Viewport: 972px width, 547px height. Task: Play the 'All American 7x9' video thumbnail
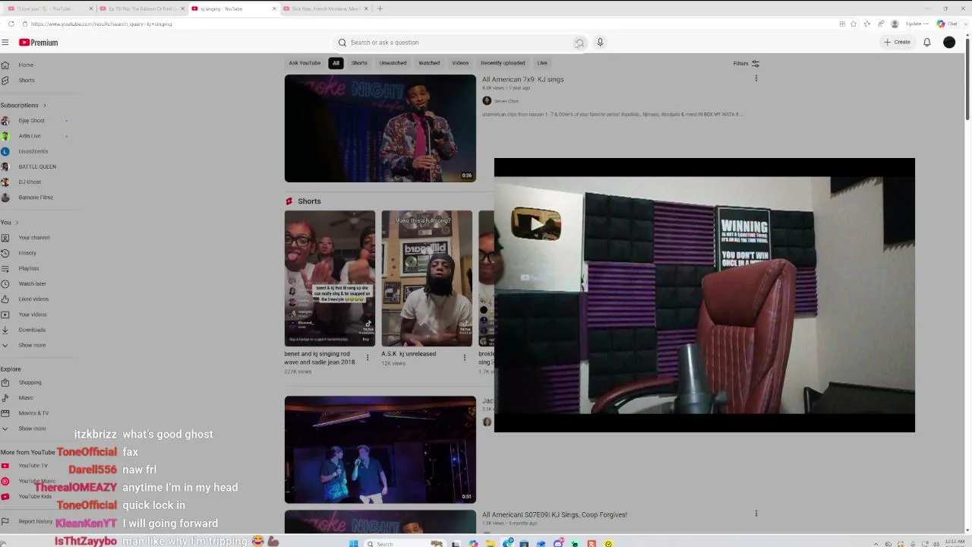point(380,128)
